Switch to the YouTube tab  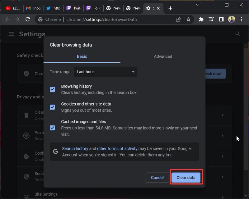pos(13,8)
